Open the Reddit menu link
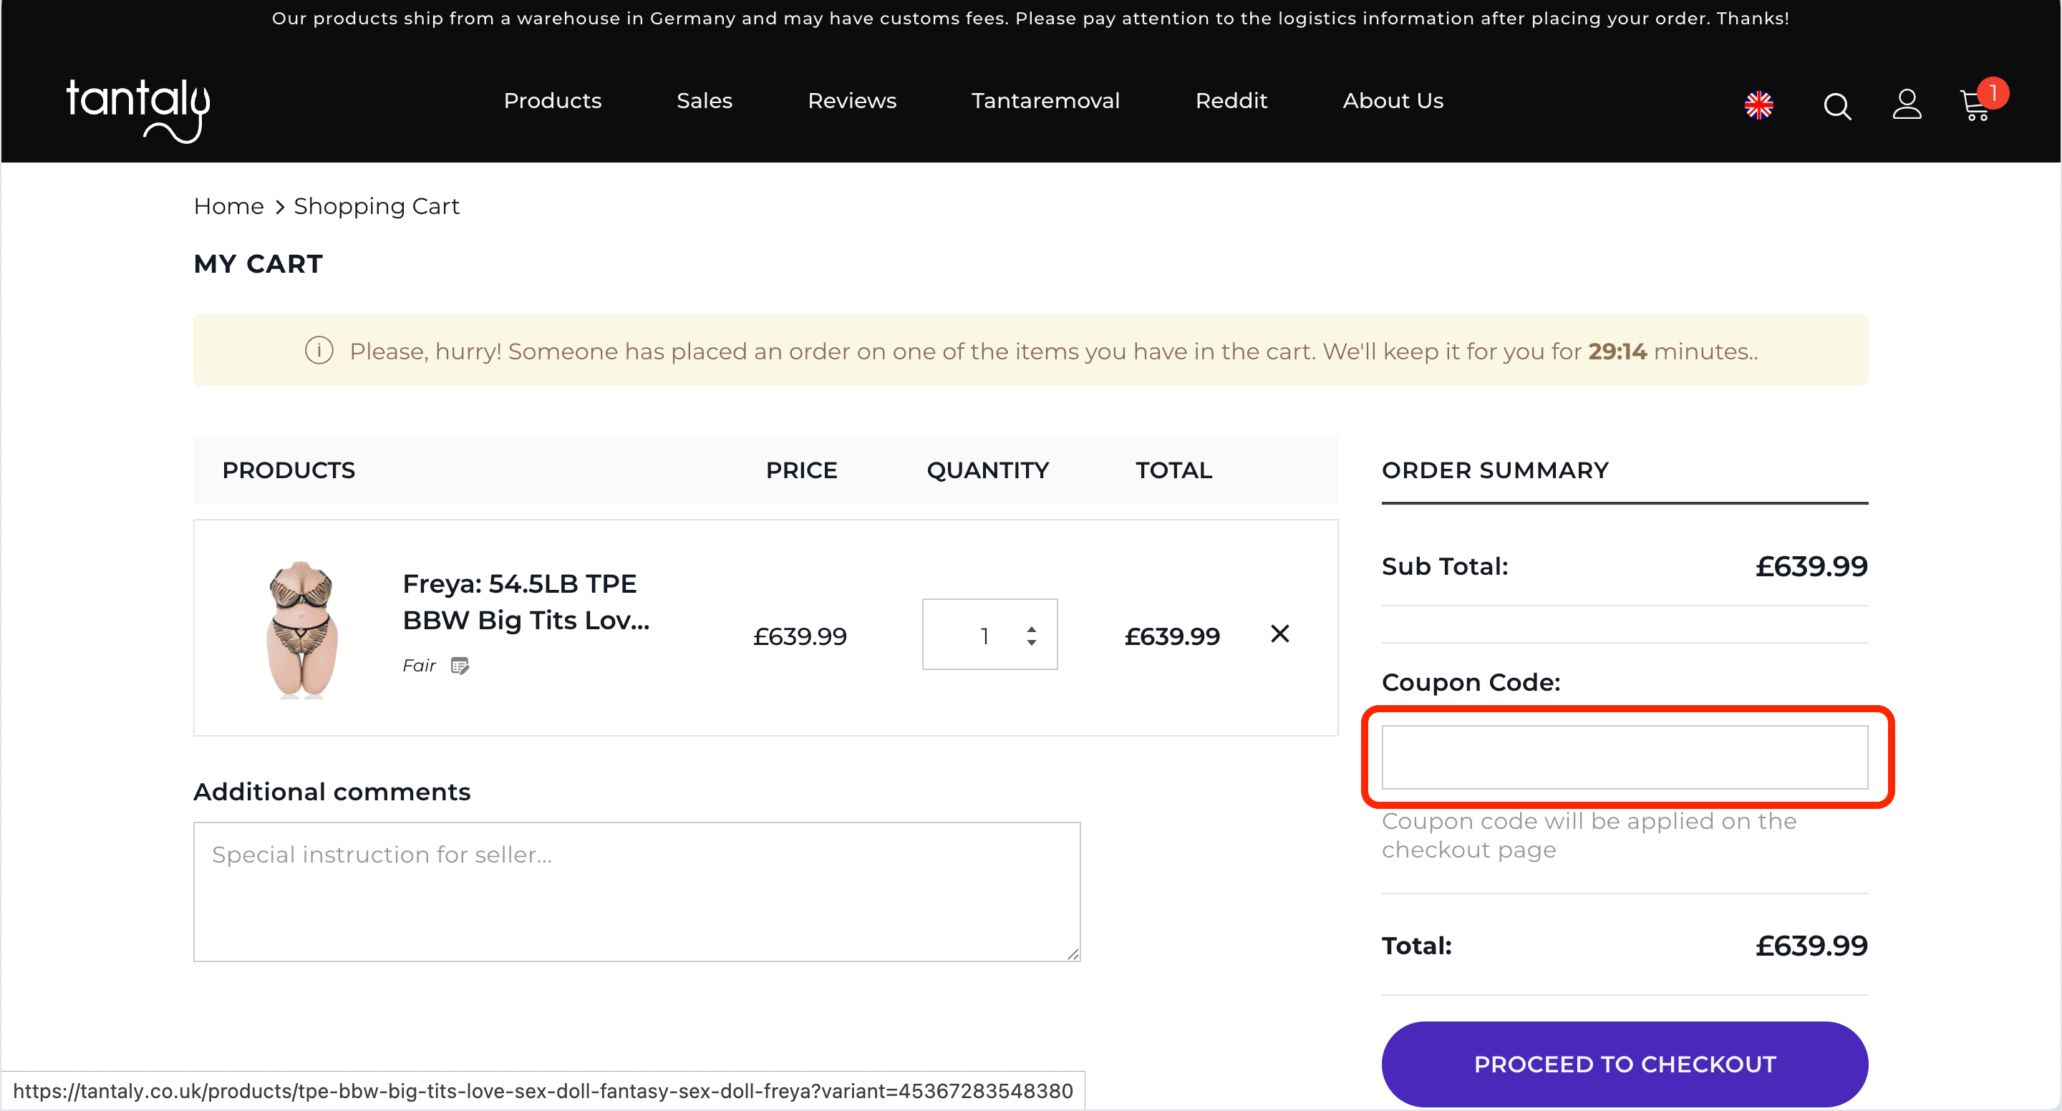Screen dimensions: 2062x1111 coord(1231,101)
